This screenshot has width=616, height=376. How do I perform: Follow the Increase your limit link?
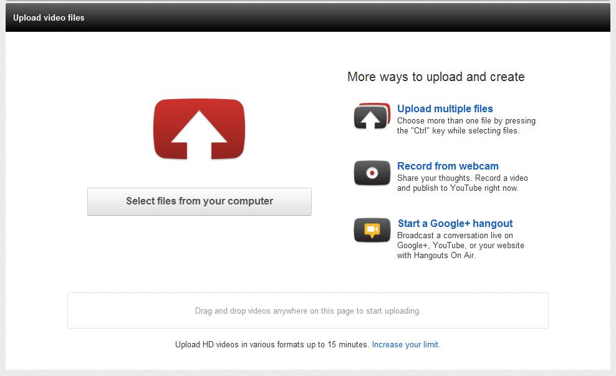[x=407, y=345]
